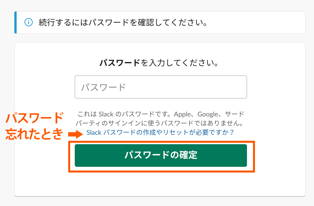The height and width of the screenshot is (206, 314).
Task: Click the orange パスワード annotation text
Action: (x=35, y=118)
